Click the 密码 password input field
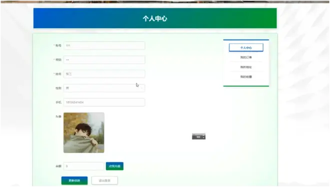 [104, 60]
